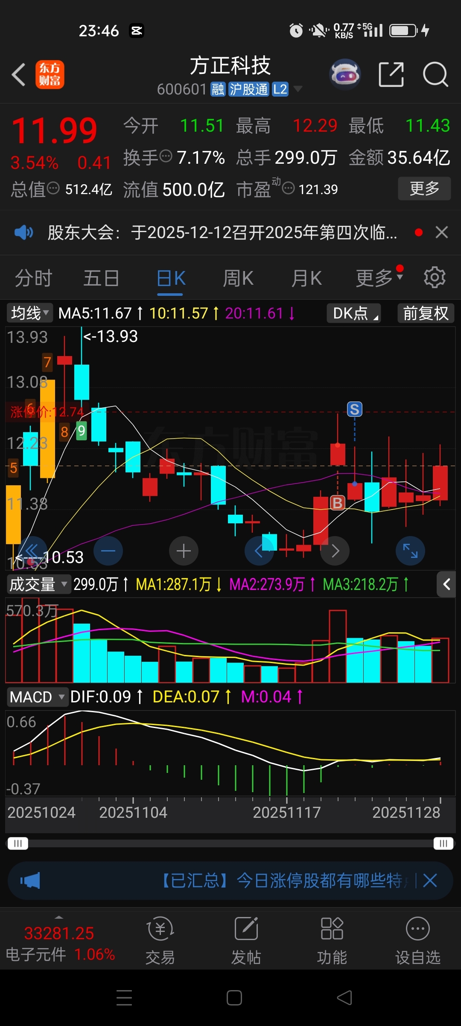Open 股东大会 announcement text
This screenshot has height=1026, width=461.
tap(222, 233)
